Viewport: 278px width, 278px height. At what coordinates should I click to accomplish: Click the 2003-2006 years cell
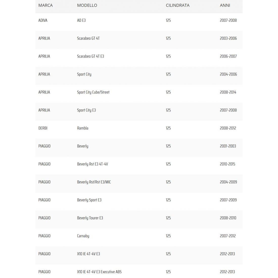coord(228,38)
